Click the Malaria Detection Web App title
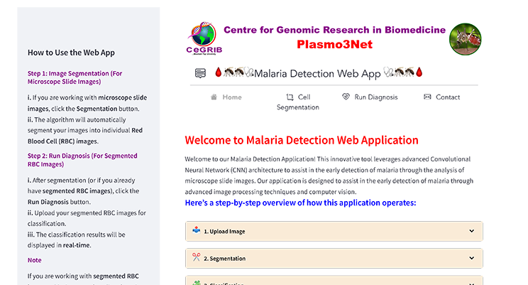The image size is (528, 285). (x=317, y=73)
